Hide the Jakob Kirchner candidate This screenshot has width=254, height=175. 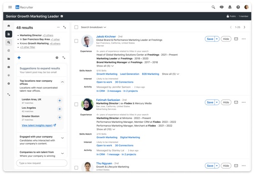point(226,39)
